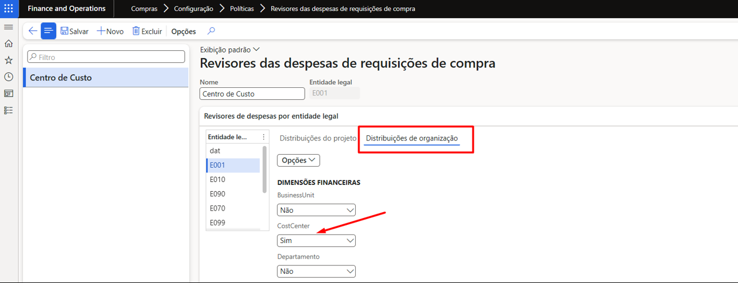Click the Novo button
738x283 pixels.
tap(110, 31)
